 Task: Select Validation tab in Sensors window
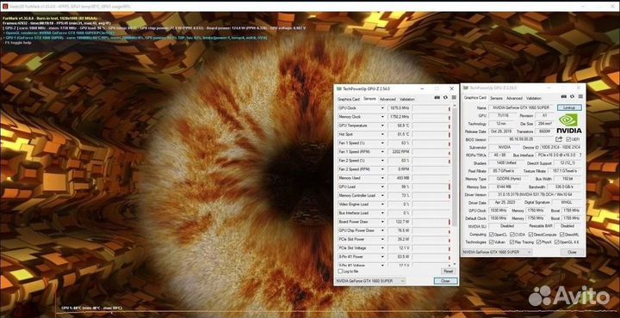tap(406, 99)
